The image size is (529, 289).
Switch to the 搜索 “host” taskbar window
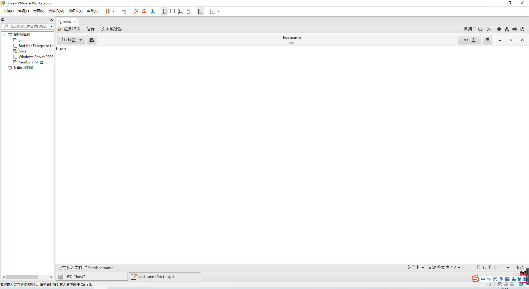click(92, 277)
